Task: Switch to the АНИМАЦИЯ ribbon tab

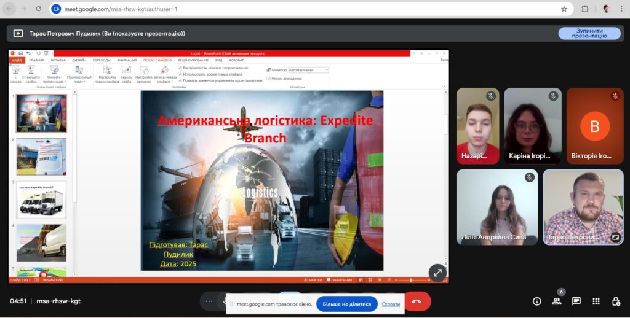Action: click(x=127, y=60)
